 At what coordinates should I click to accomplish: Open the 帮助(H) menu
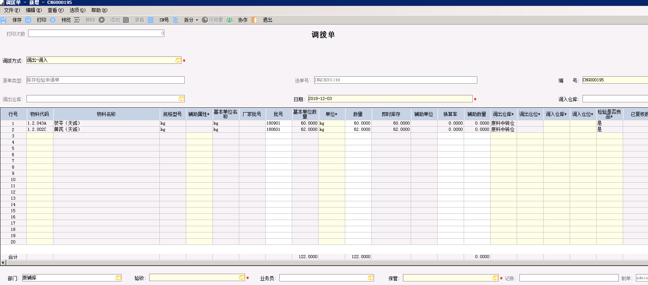[99, 10]
